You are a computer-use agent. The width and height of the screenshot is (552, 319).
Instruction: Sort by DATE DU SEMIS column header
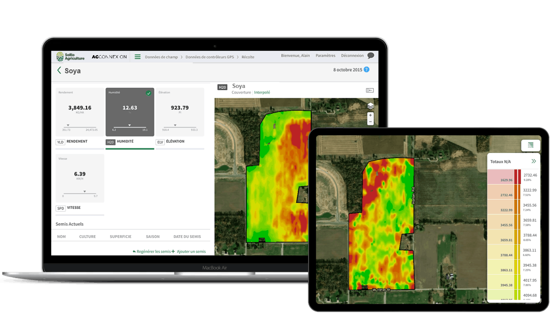tap(187, 237)
